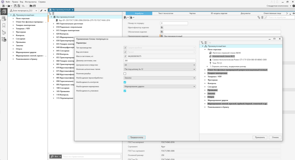Viewport: 295px width, 160px height.
Task: Expand 'Фрезерная' node in dialog tree
Action: click(x=205, y=80)
